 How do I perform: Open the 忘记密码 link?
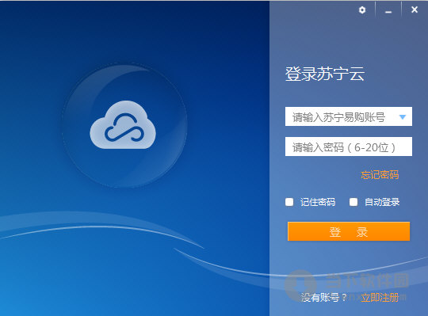380,175
